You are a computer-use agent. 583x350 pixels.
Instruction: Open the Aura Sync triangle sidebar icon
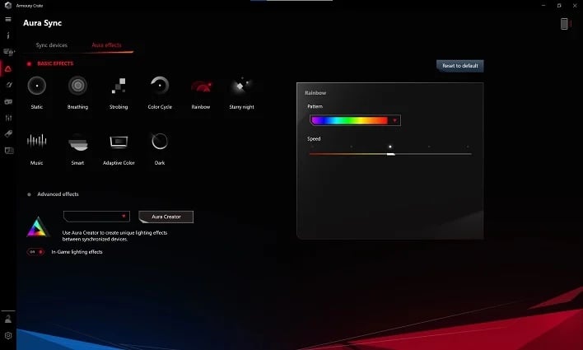pos(8,69)
